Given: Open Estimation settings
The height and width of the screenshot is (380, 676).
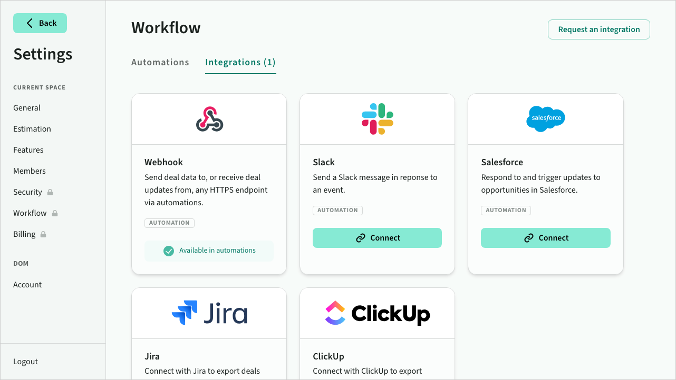Looking at the screenshot, I should 32,129.
